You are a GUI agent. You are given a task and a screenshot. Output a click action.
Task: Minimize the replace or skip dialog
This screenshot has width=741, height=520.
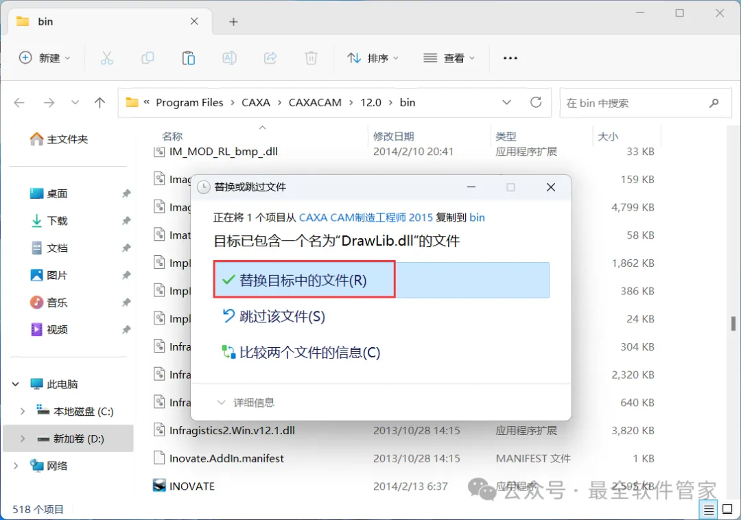tap(471, 187)
